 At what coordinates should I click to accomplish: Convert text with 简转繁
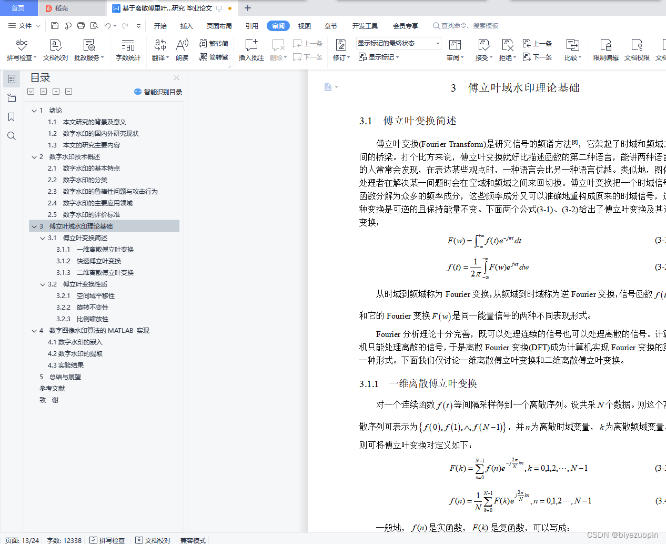(x=214, y=57)
